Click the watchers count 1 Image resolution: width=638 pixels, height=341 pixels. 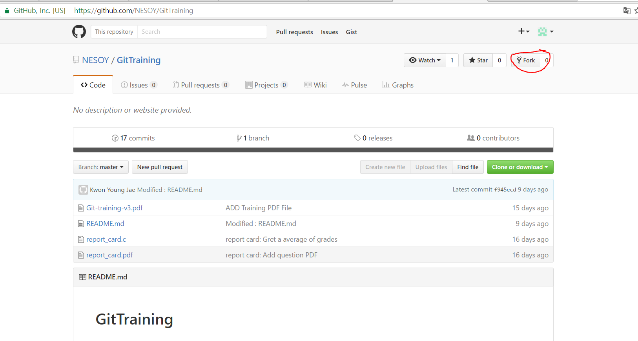pyautogui.click(x=452, y=60)
